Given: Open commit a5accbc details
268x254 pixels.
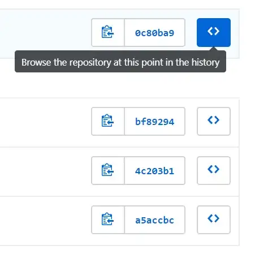Looking at the screenshot, I should click(x=155, y=219).
